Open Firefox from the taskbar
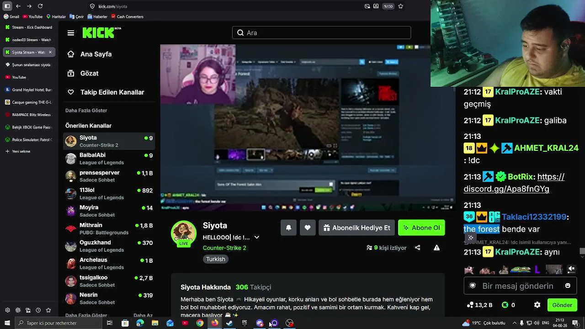The height and width of the screenshot is (329, 585). point(215,323)
